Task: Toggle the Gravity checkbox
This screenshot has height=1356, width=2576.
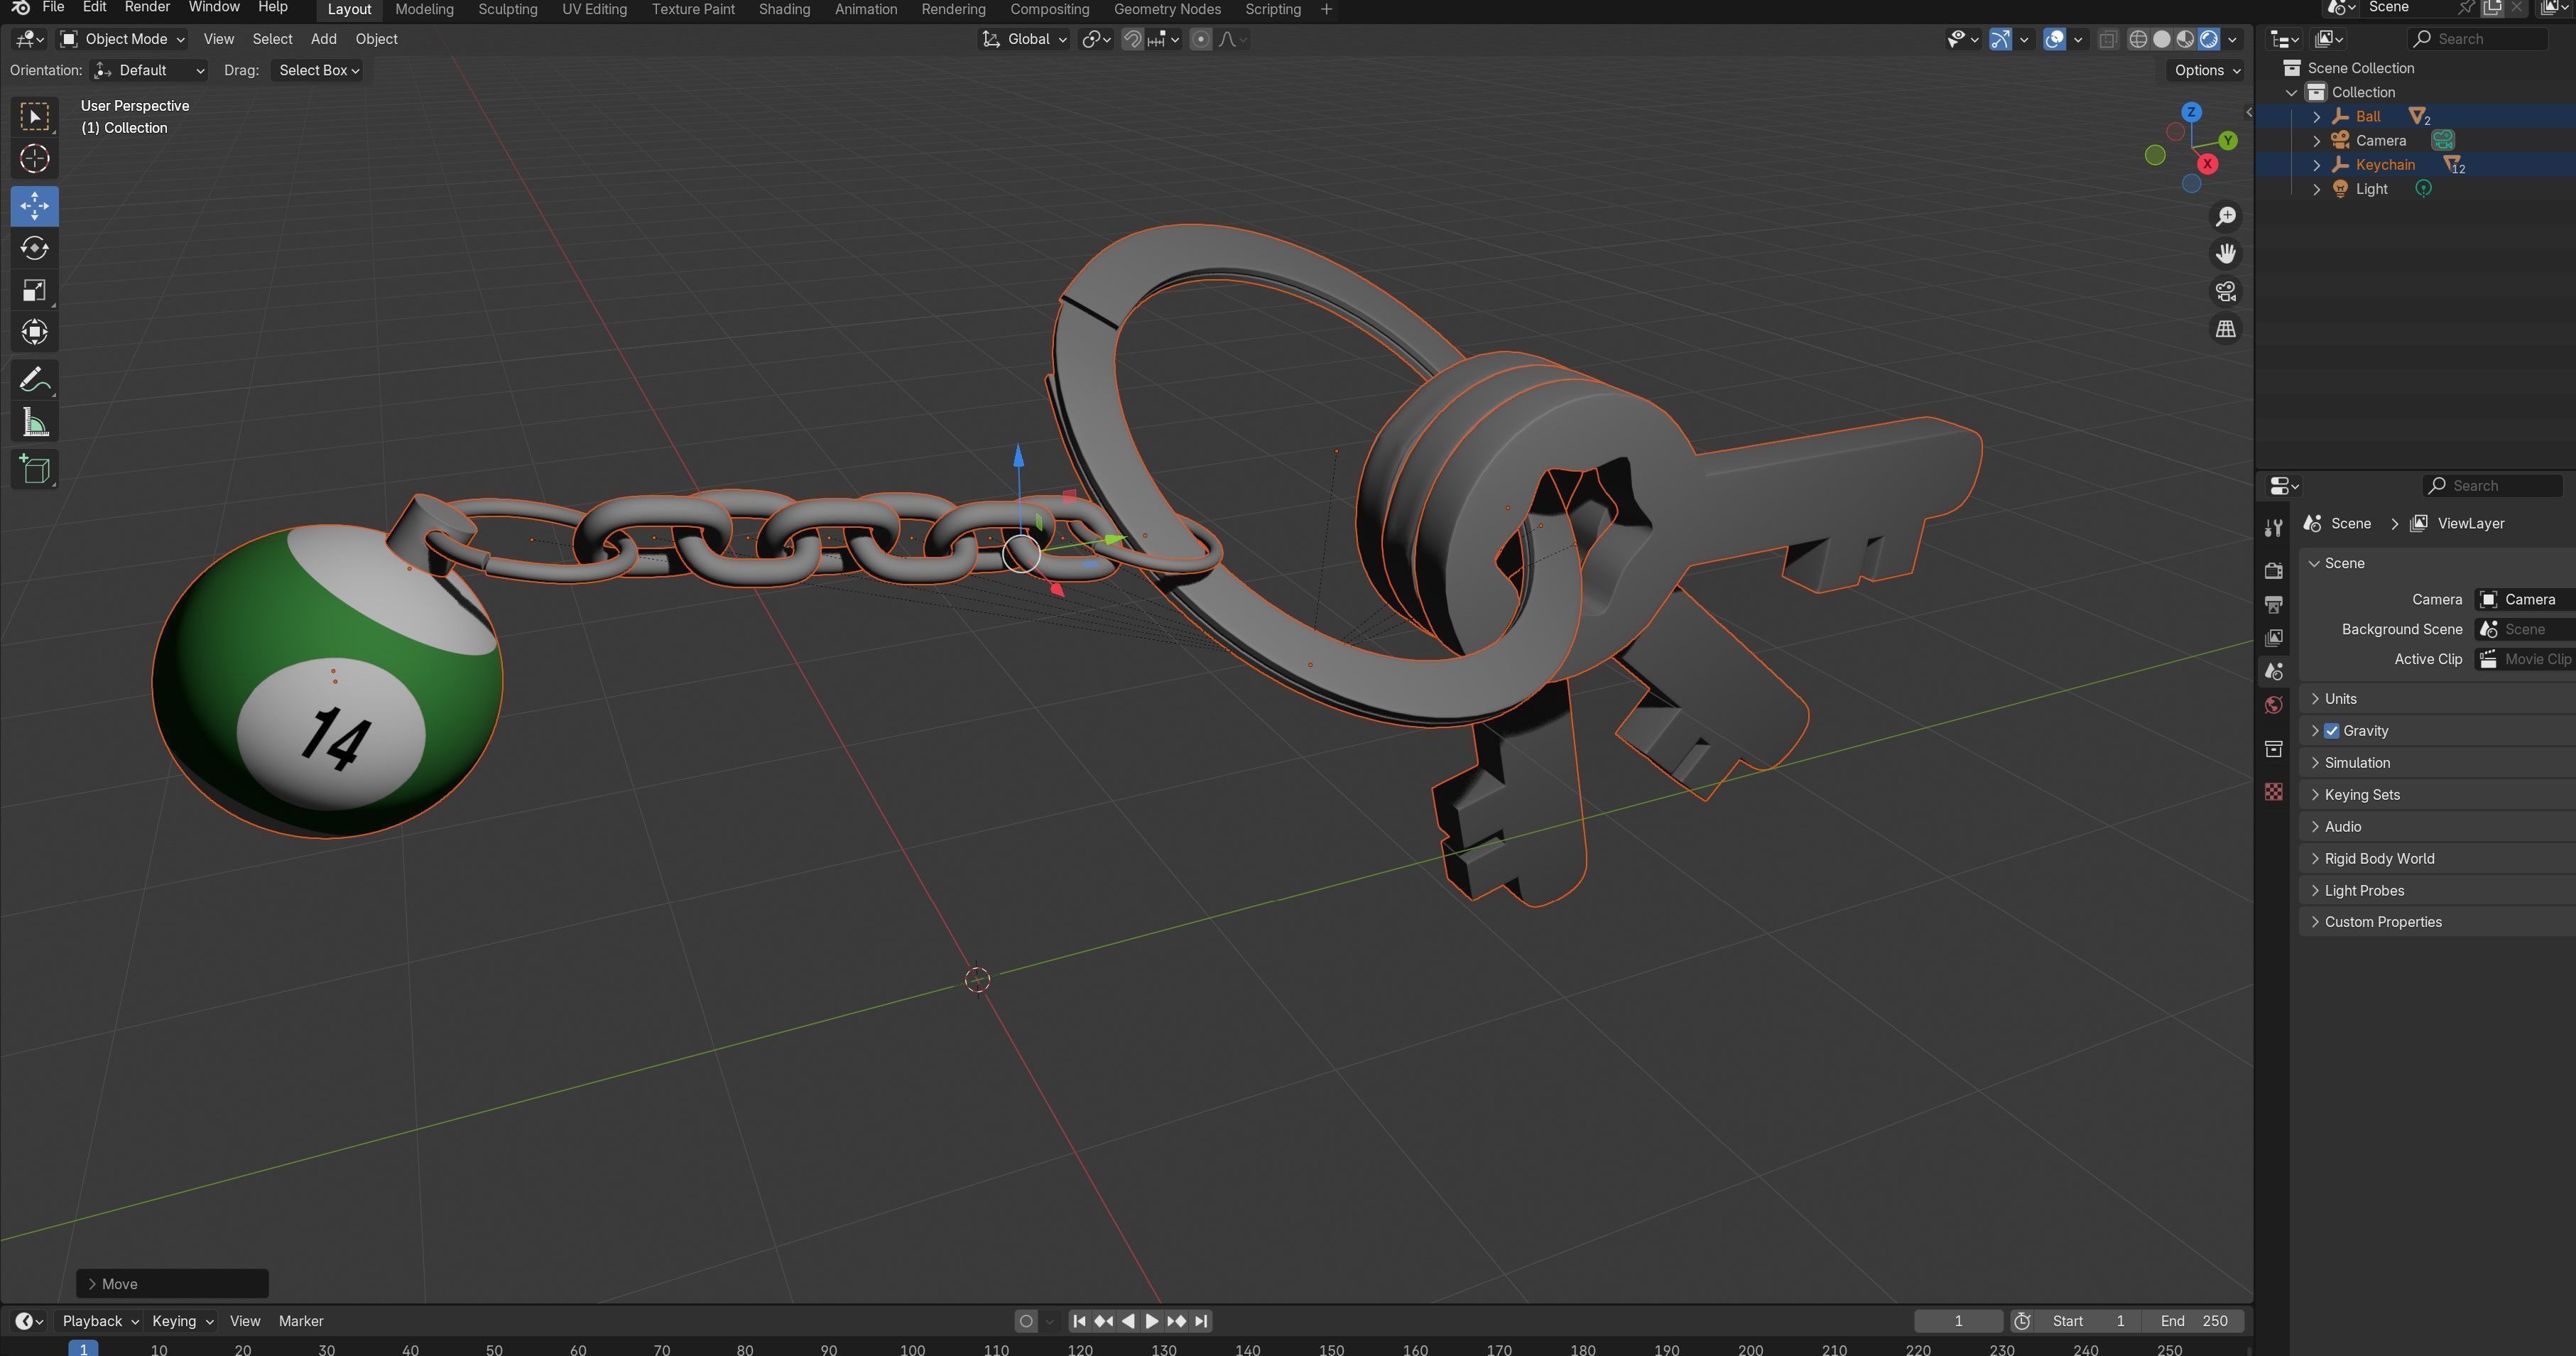Action: point(2331,731)
